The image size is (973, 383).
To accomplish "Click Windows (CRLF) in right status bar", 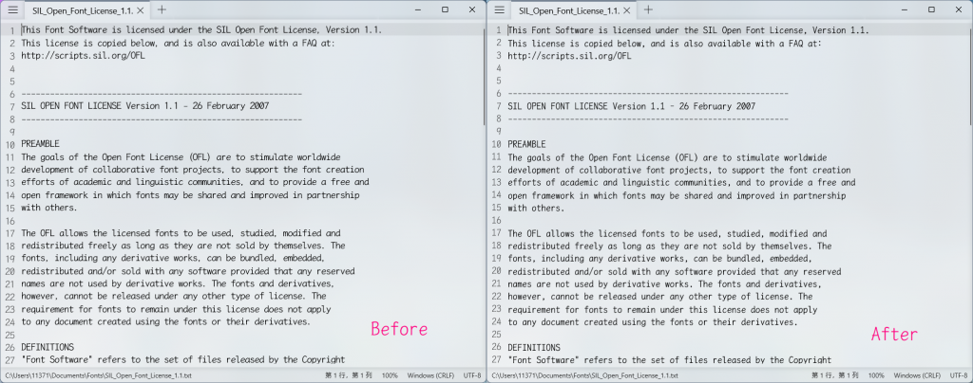I will tap(917, 375).
